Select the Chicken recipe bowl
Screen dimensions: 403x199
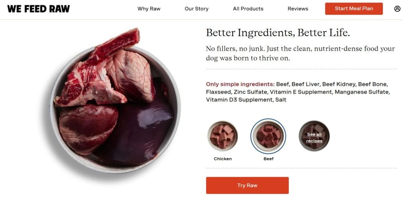click(x=223, y=136)
